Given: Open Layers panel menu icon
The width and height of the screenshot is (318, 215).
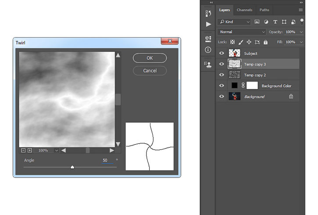Looking at the screenshot, I should [x=301, y=10].
